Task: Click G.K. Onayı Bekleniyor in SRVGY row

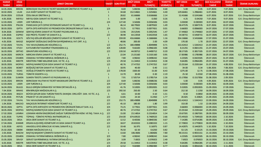Action: click(249, 140)
